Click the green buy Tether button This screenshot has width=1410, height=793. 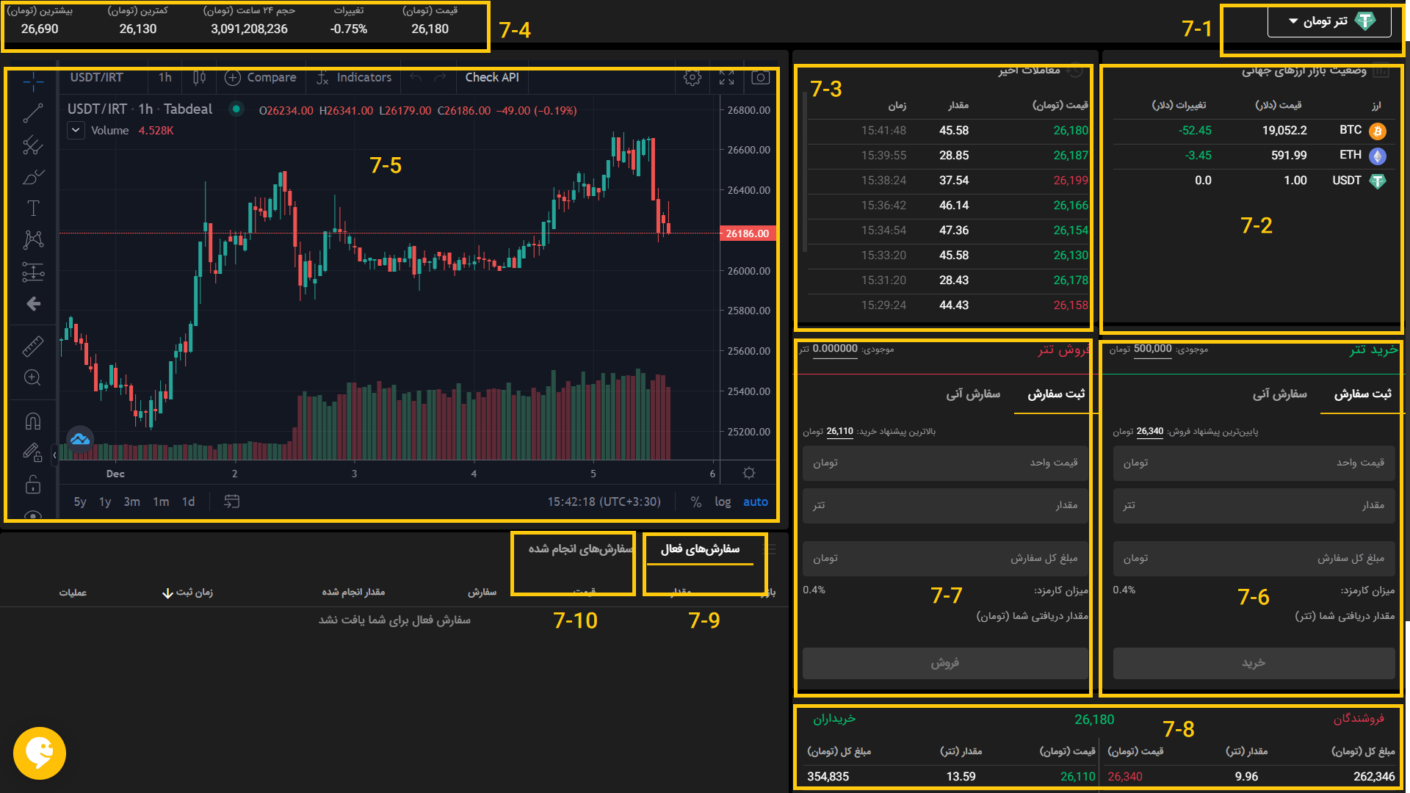[1254, 663]
